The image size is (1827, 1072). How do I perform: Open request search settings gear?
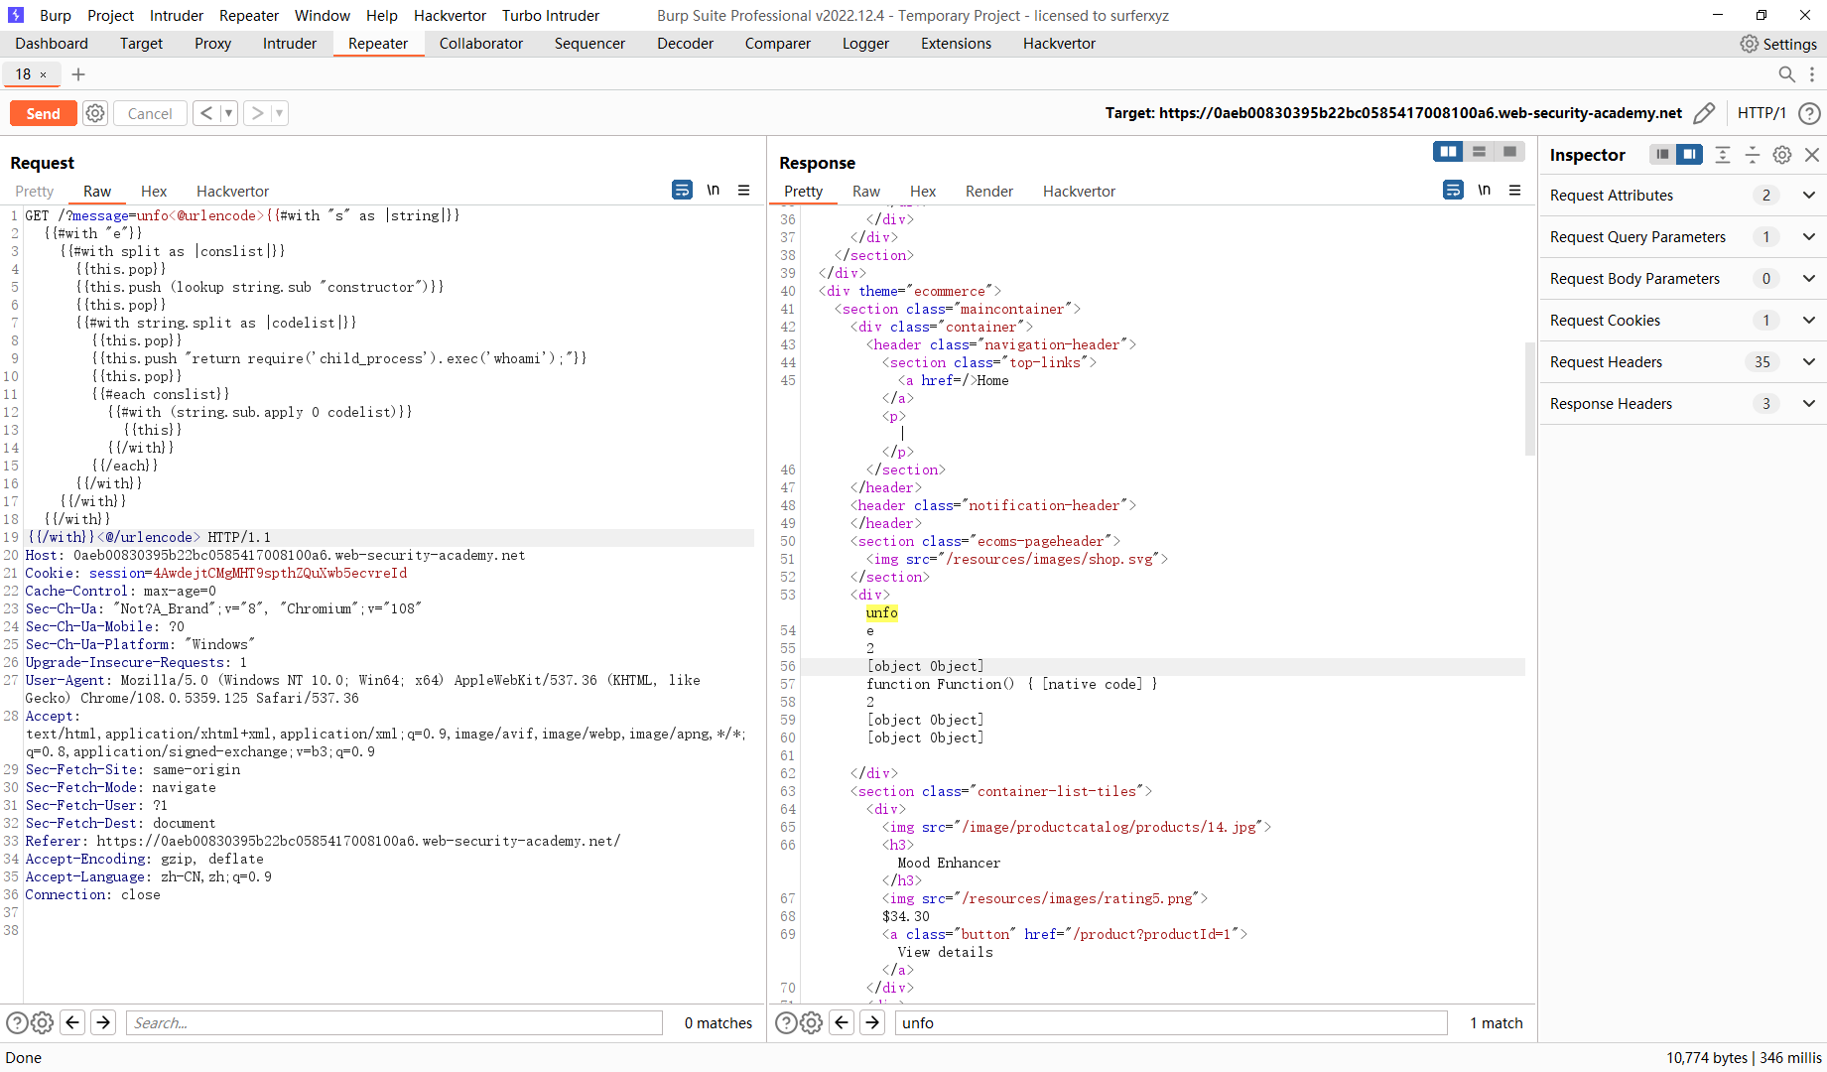coord(42,1022)
